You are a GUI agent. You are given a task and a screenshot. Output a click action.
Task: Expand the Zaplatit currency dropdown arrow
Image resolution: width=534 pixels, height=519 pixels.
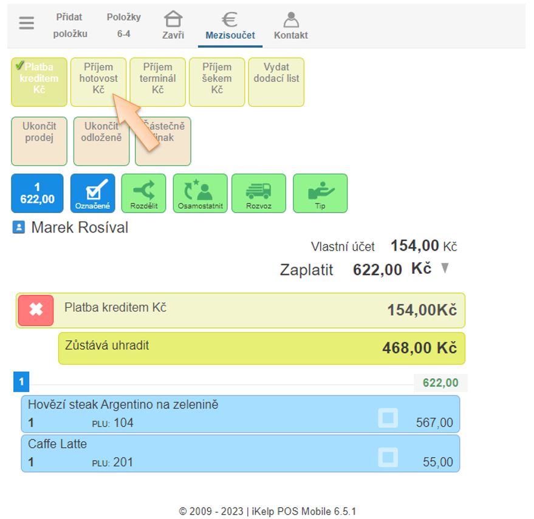[x=445, y=268]
